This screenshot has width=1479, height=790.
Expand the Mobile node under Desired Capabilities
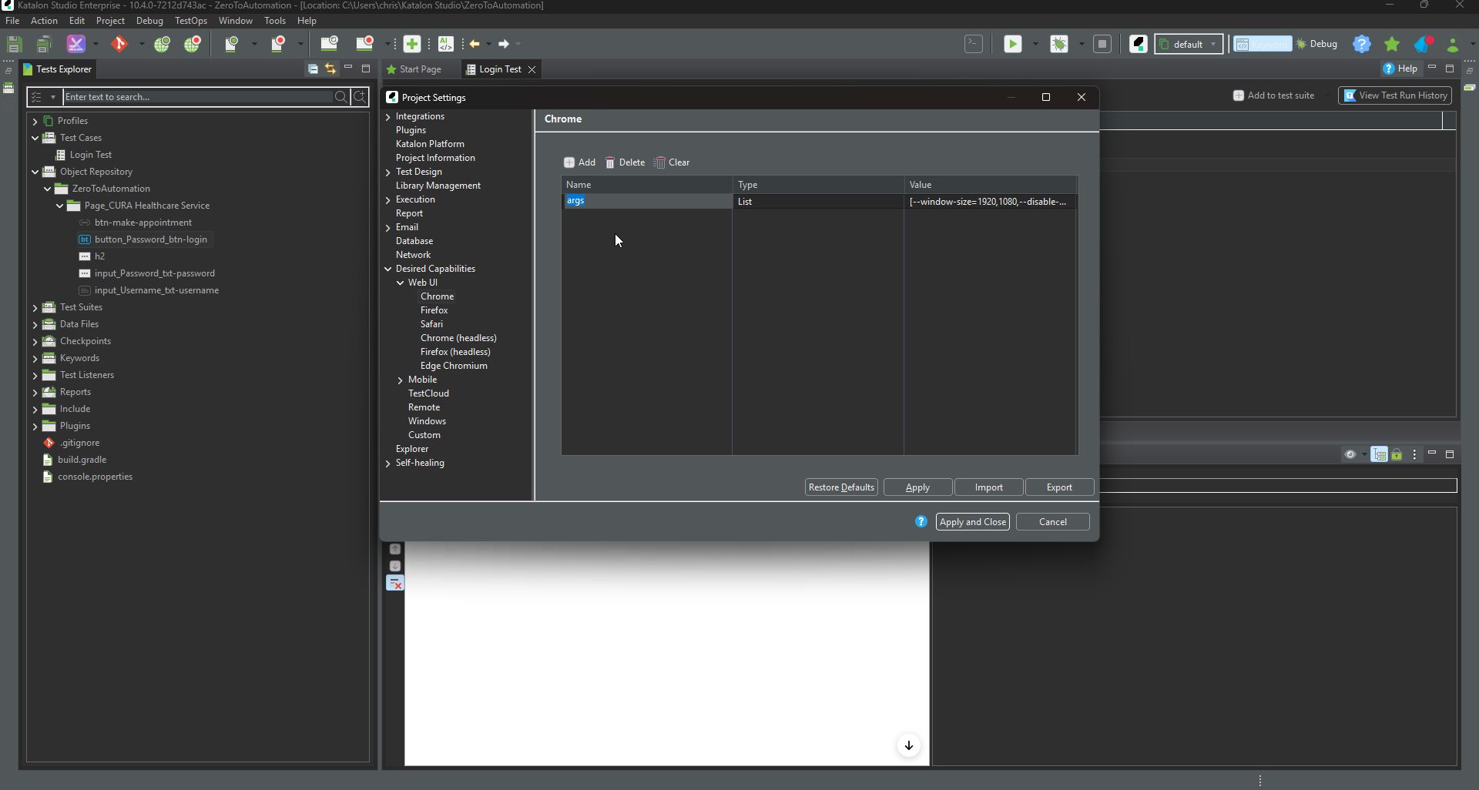coord(401,380)
